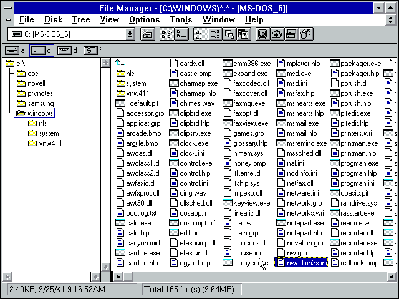Image resolution: width=399 pixels, height=299 pixels.
Task: Click tree pane scroll up arrow
Action: coord(105,63)
